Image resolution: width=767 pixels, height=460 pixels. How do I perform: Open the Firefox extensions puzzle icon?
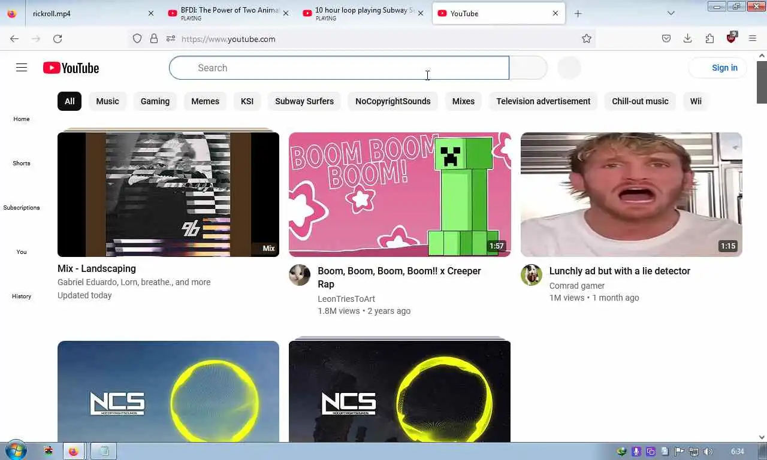(x=709, y=38)
